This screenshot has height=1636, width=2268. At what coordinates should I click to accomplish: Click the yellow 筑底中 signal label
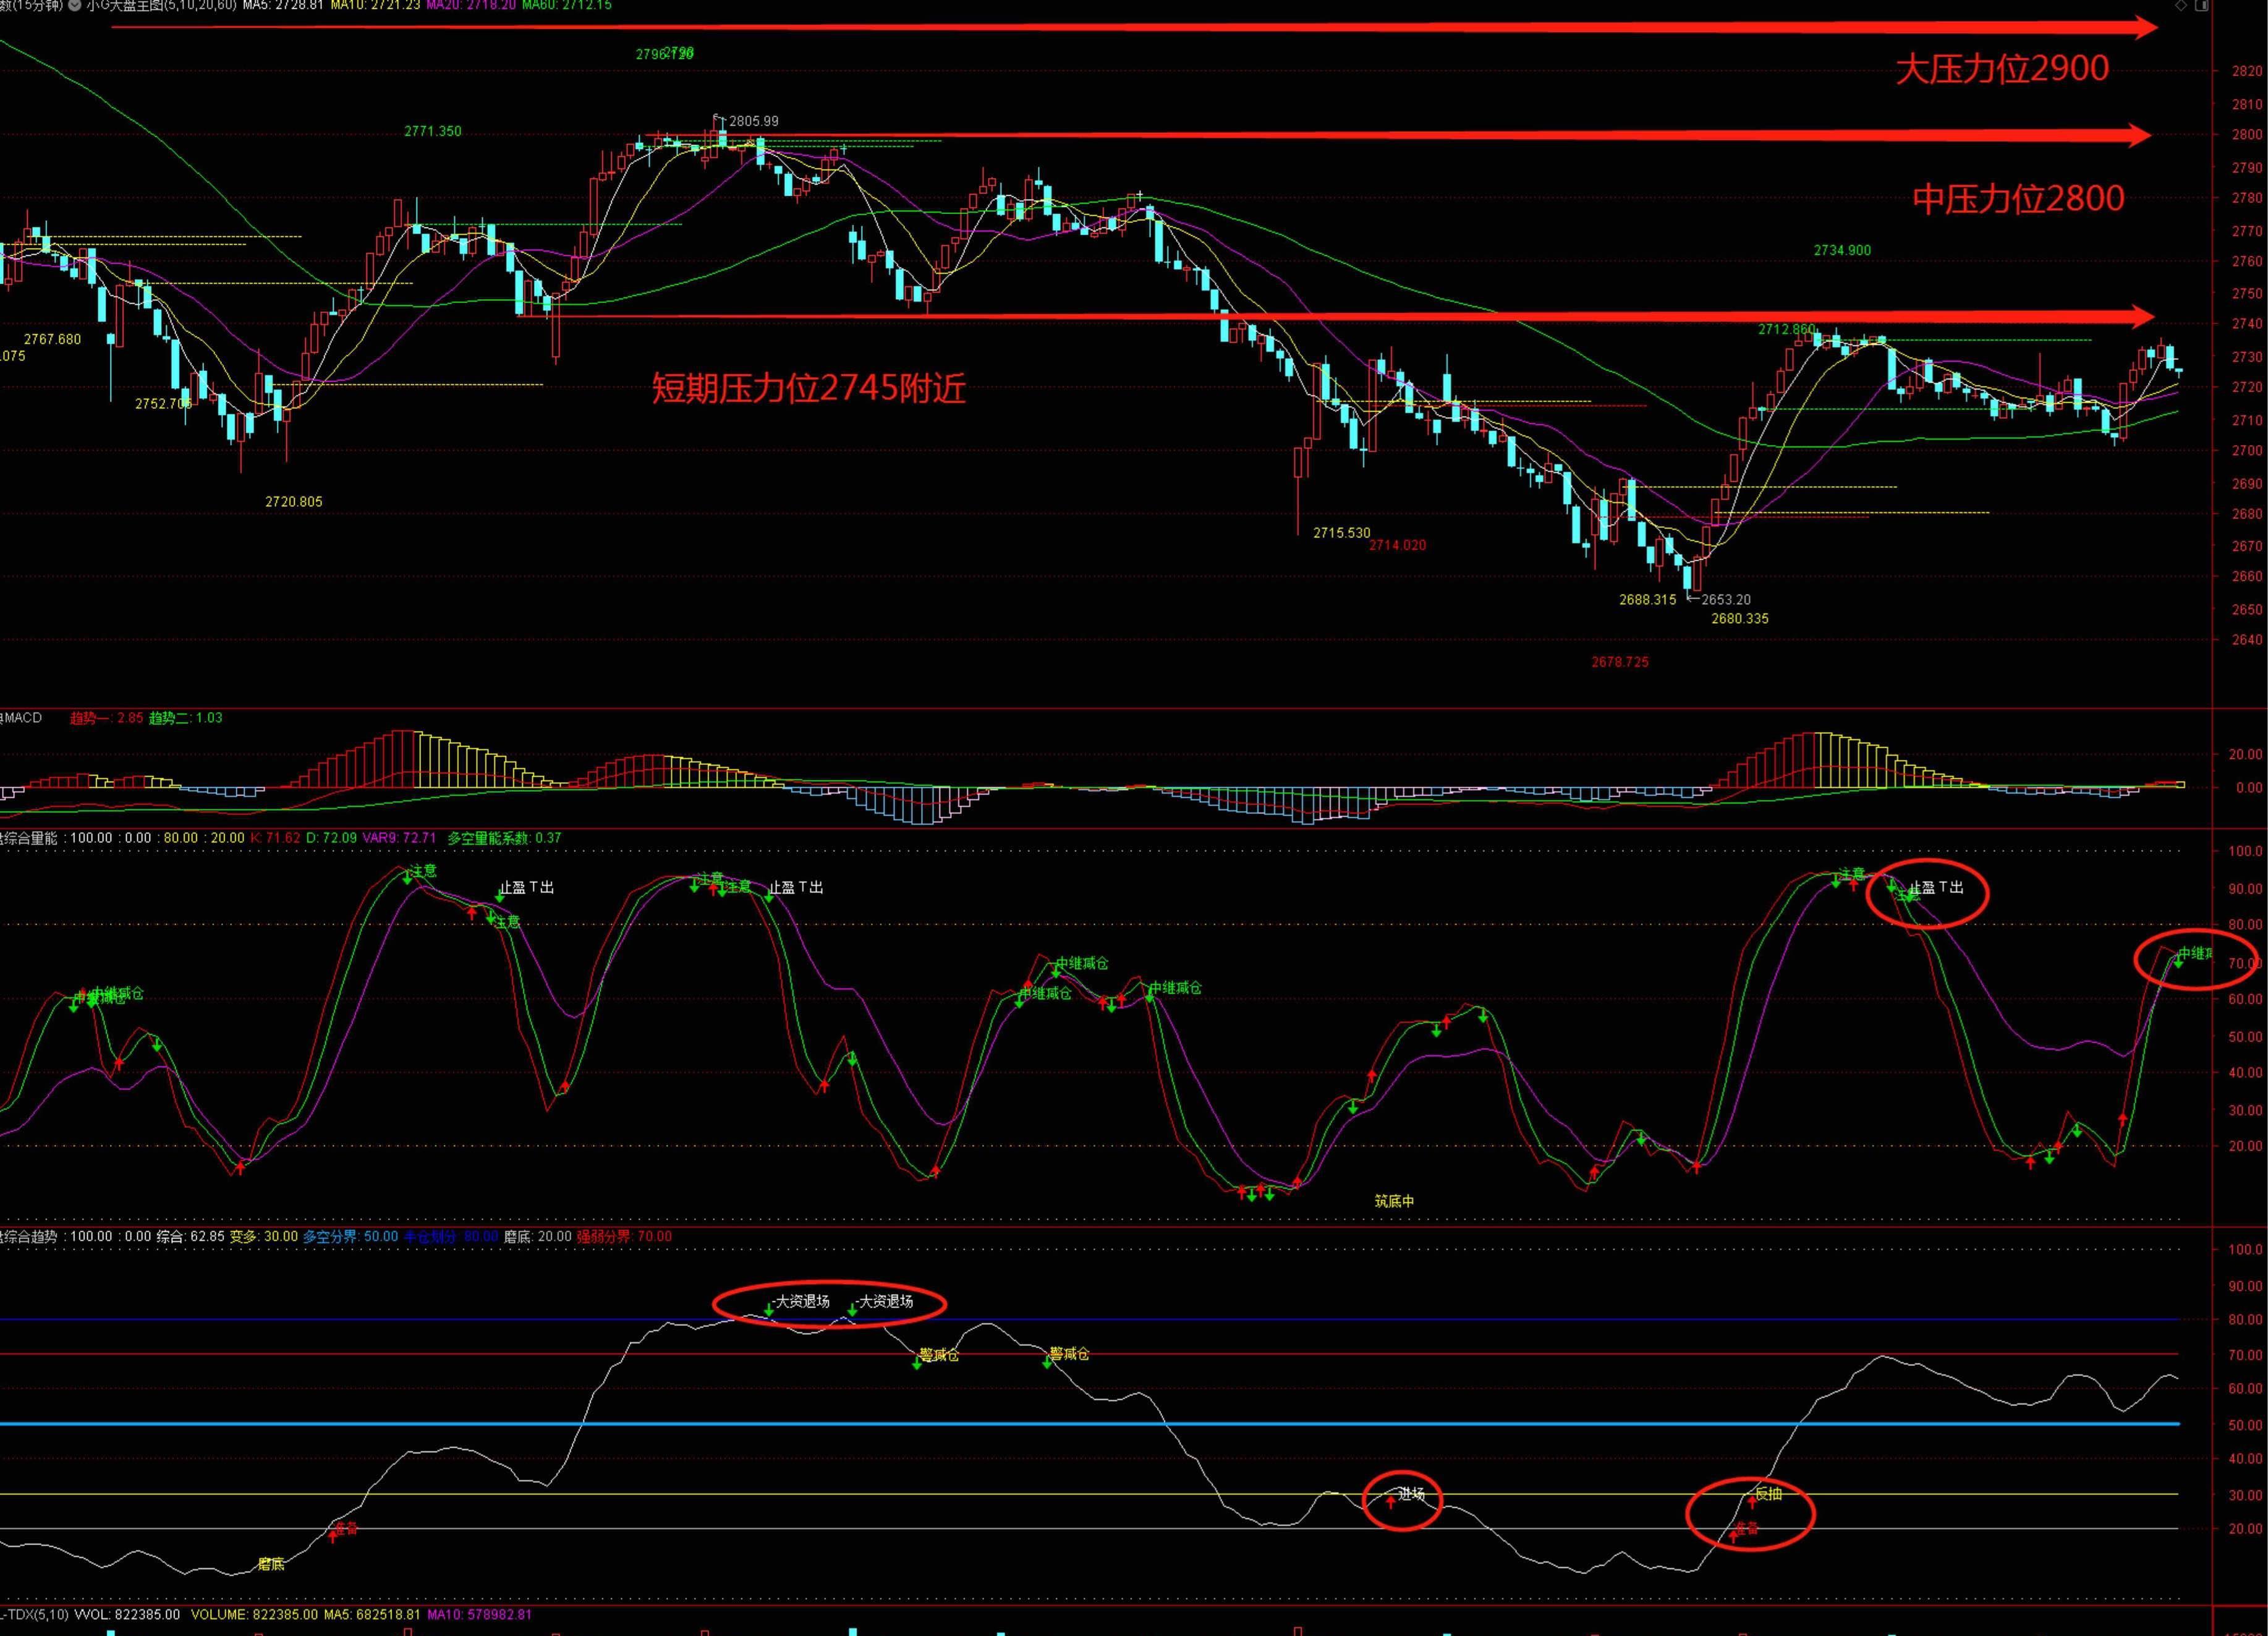[1394, 1201]
